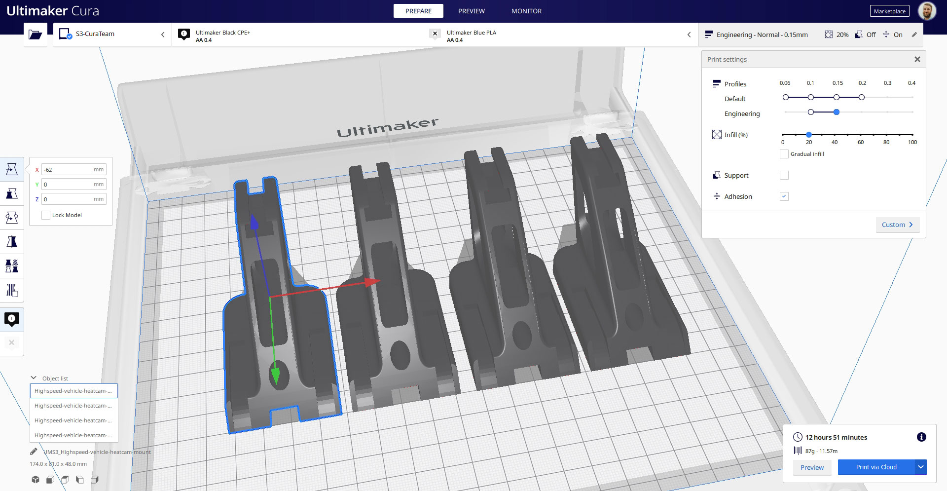Select the Support Blocker tool
947x491 pixels.
[12, 290]
